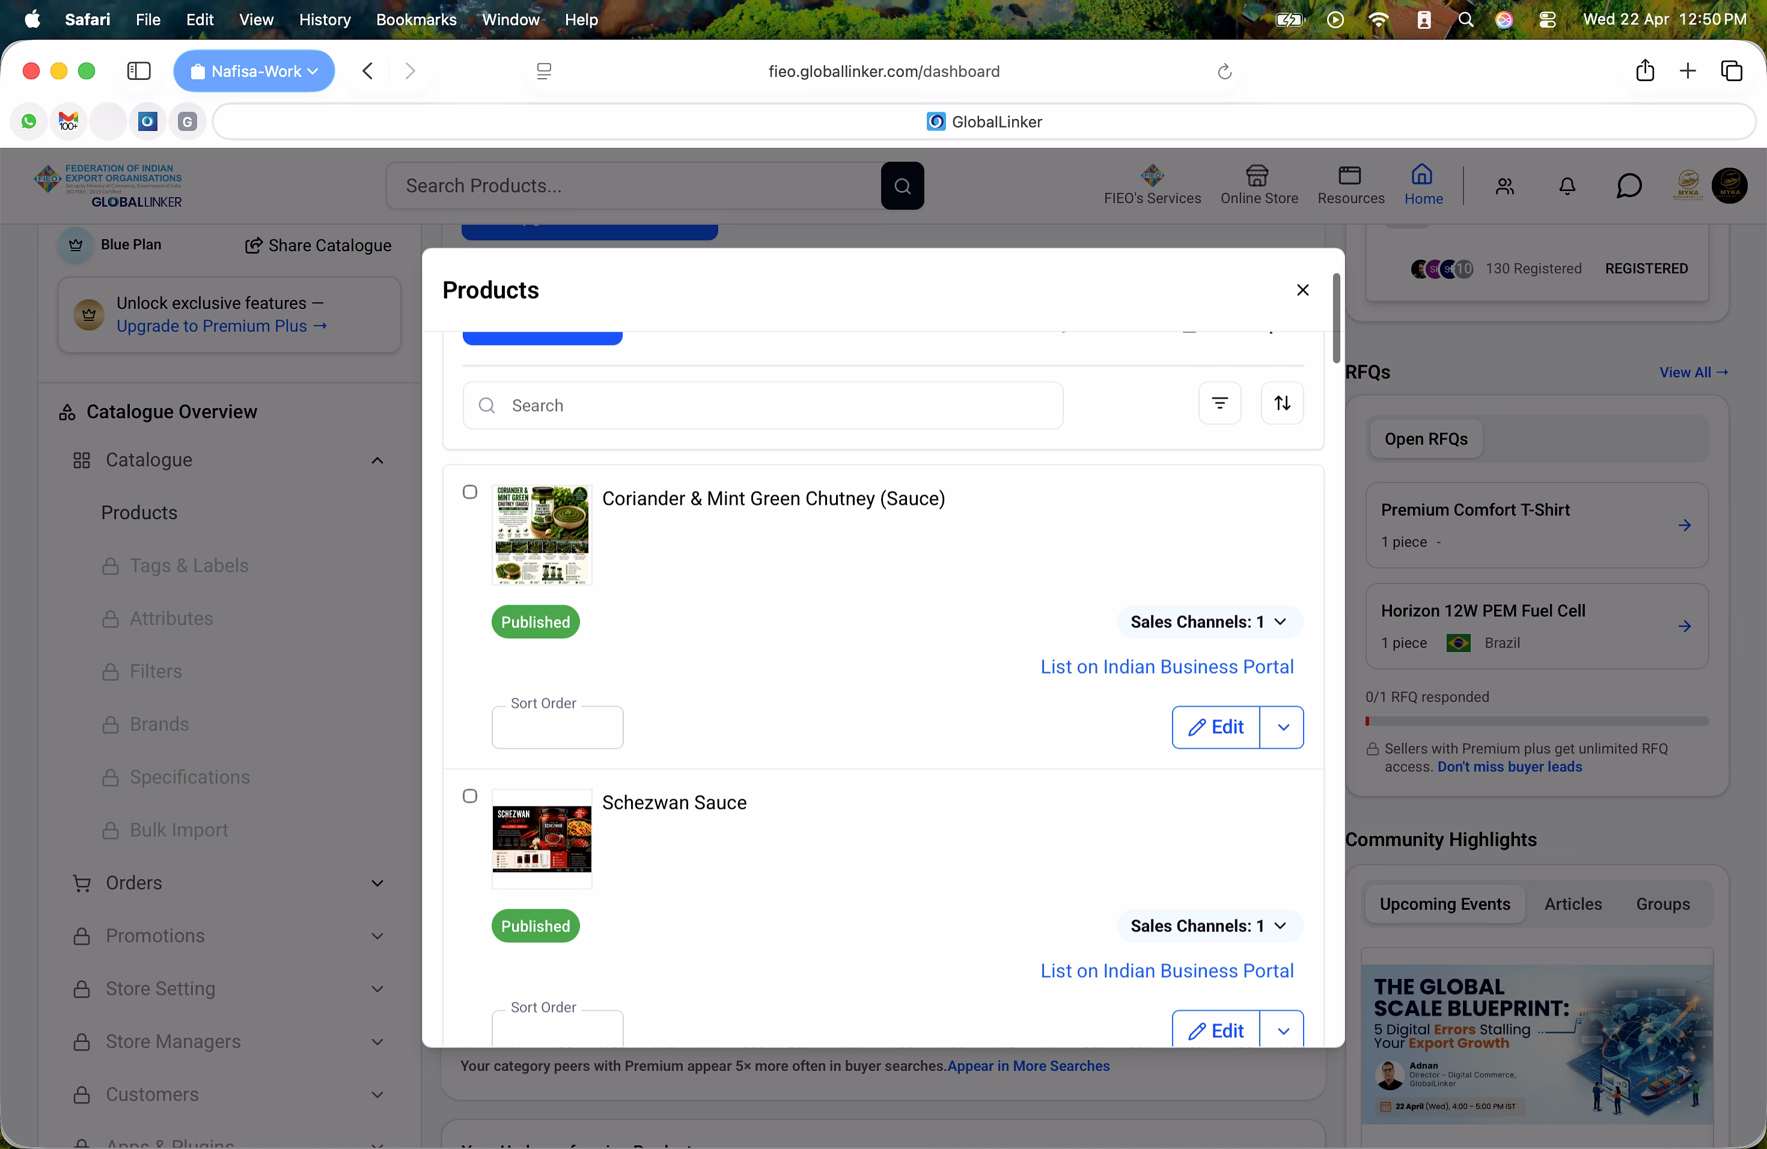Open the Online Store icon
The width and height of the screenshot is (1767, 1149).
point(1259,185)
